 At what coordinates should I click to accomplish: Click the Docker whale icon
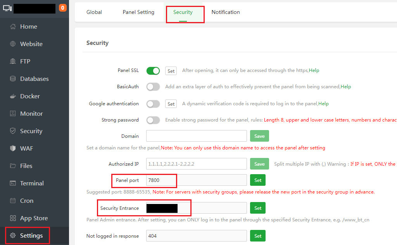[13, 96]
